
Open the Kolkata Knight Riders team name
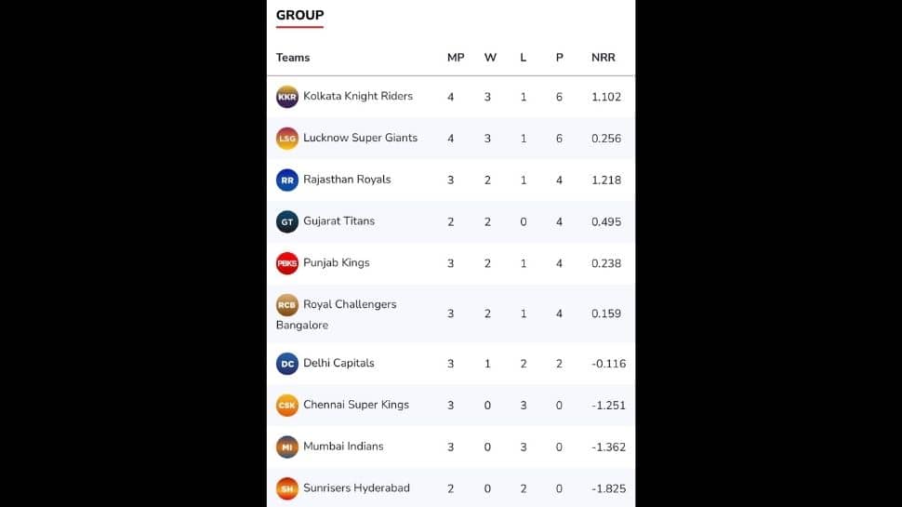[358, 96]
